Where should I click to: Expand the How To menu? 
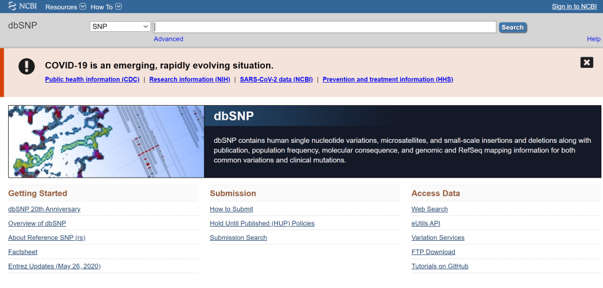pyautogui.click(x=106, y=7)
